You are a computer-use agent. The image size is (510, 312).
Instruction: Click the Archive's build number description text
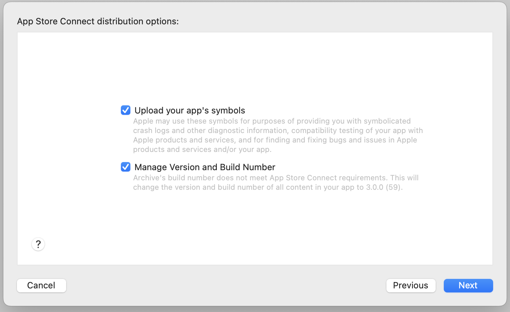point(276,182)
